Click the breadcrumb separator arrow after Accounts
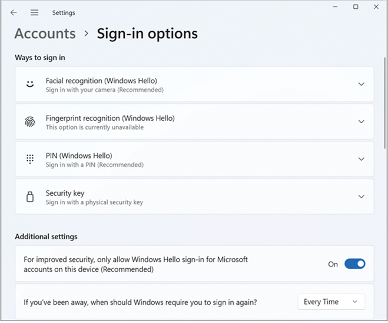388x323 pixels. (86, 34)
